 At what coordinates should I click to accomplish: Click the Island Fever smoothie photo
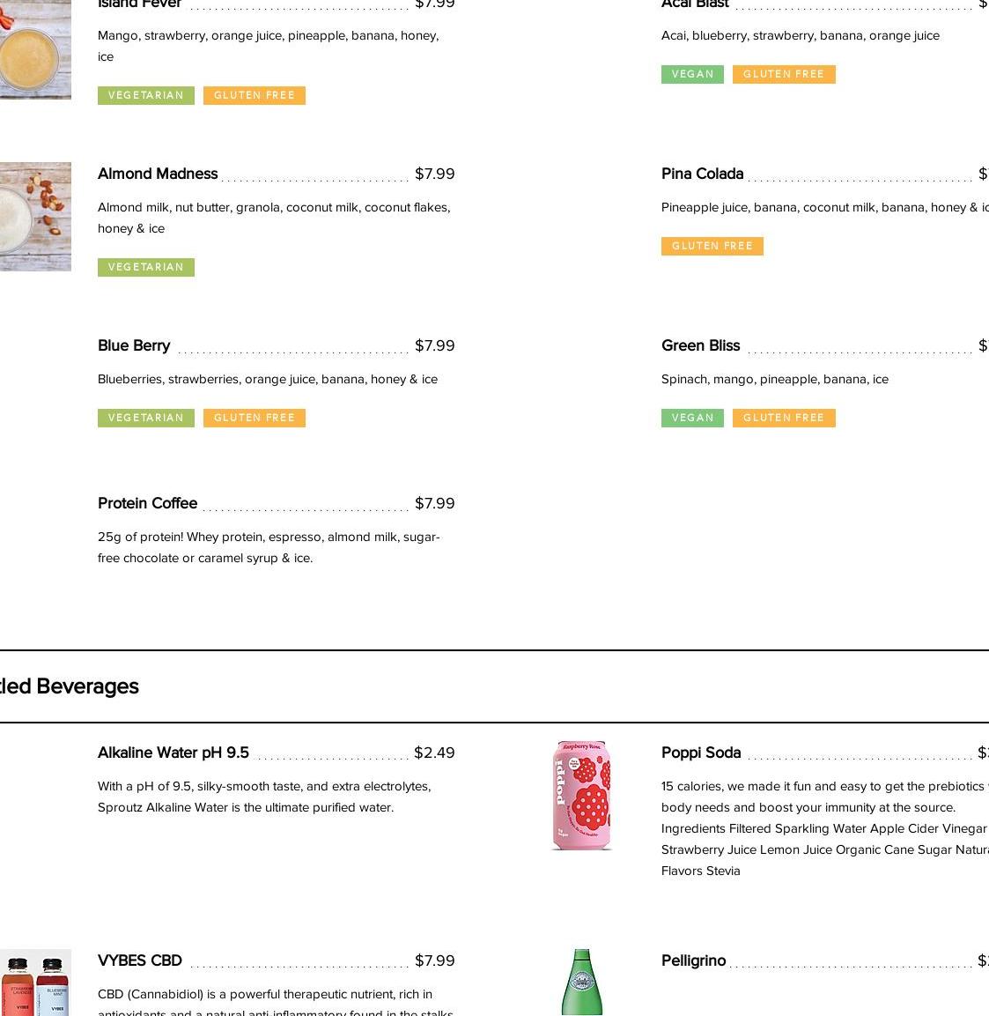tap(35, 49)
